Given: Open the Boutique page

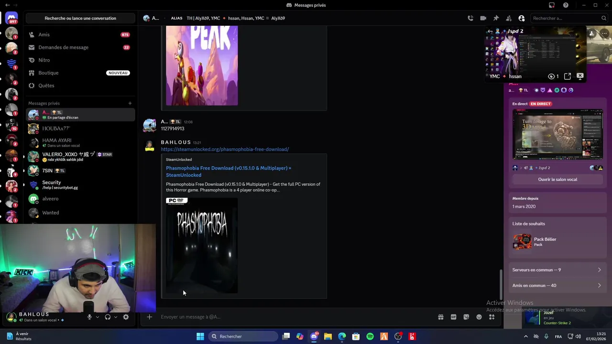Looking at the screenshot, I should coord(80,73).
